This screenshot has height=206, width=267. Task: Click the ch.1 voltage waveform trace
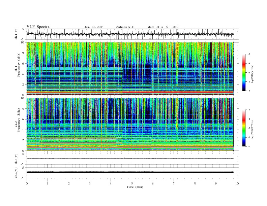pos(130,34)
